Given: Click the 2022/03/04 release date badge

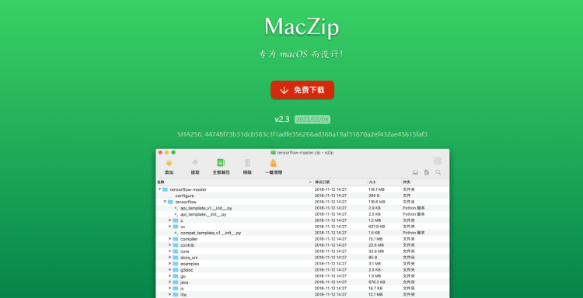Looking at the screenshot, I should pos(312,120).
